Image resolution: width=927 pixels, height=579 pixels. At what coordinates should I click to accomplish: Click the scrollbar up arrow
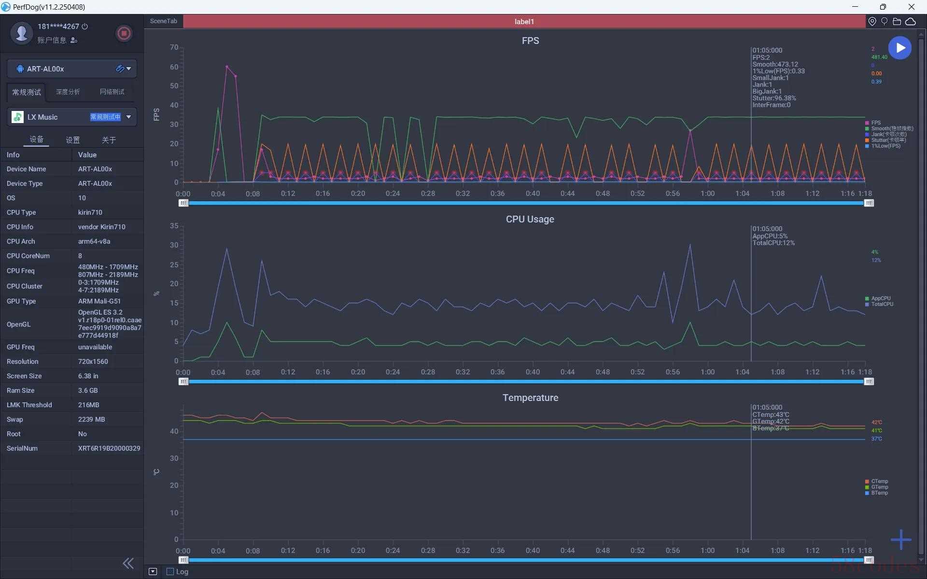921,34
